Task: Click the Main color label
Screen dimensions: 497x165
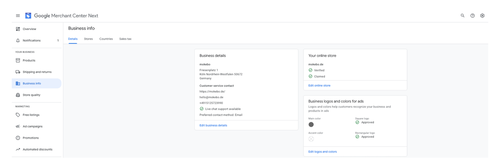Action: (x=315, y=119)
